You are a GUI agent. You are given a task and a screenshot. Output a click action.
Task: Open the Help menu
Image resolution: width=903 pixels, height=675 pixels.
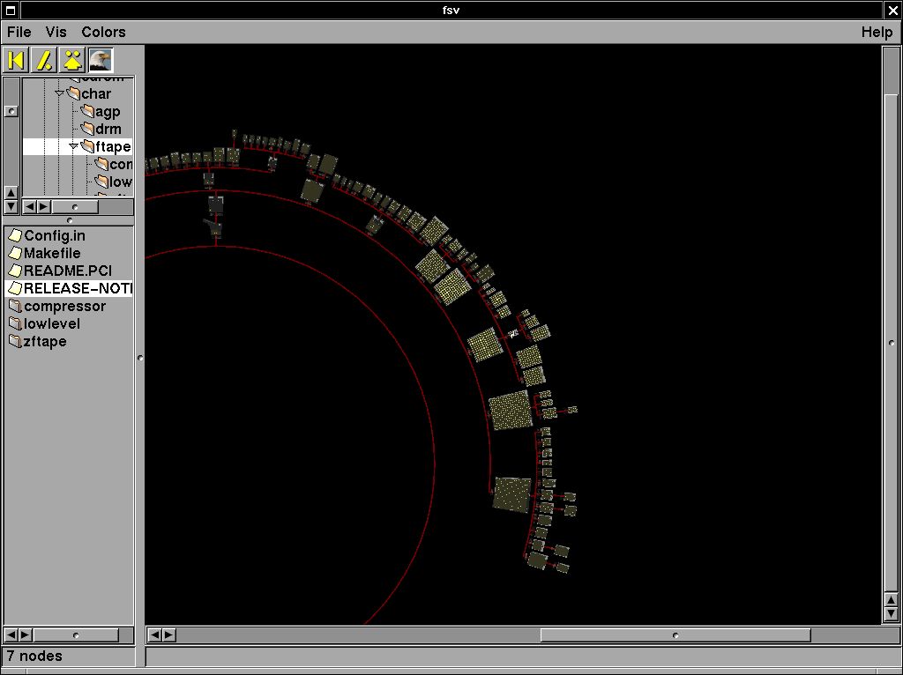pyautogui.click(x=877, y=32)
